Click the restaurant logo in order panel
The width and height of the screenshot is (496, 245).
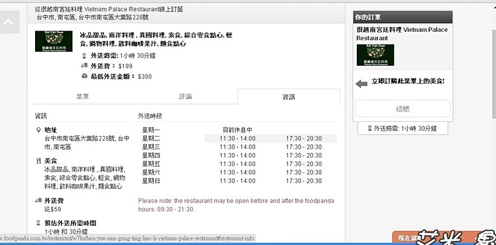pos(375,55)
